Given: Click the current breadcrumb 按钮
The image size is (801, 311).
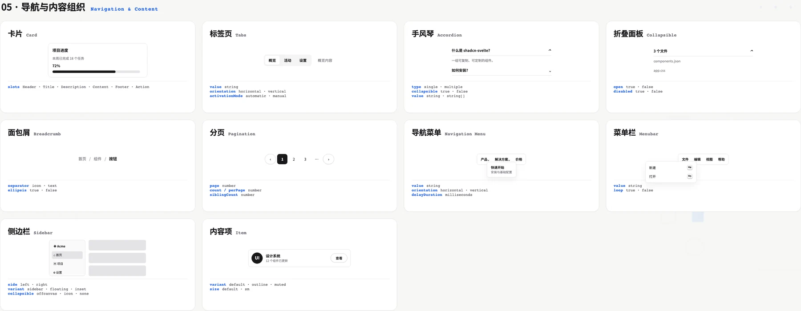Looking at the screenshot, I should (x=113, y=159).
